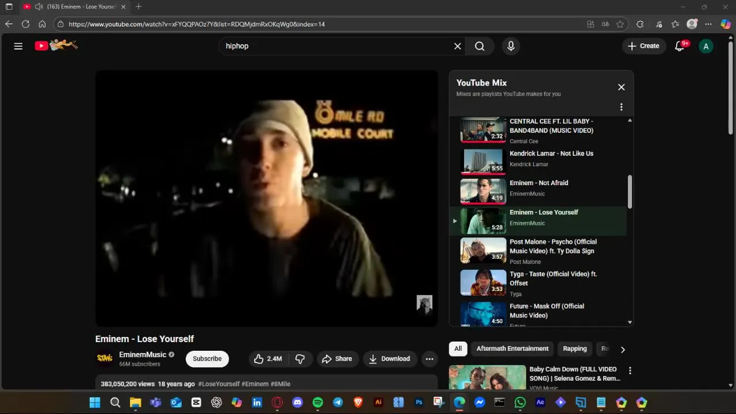This screenshot has width=736, height=414.
Task: Select Aftermath Entertainment filter chip
Action: tap(512, 348)
